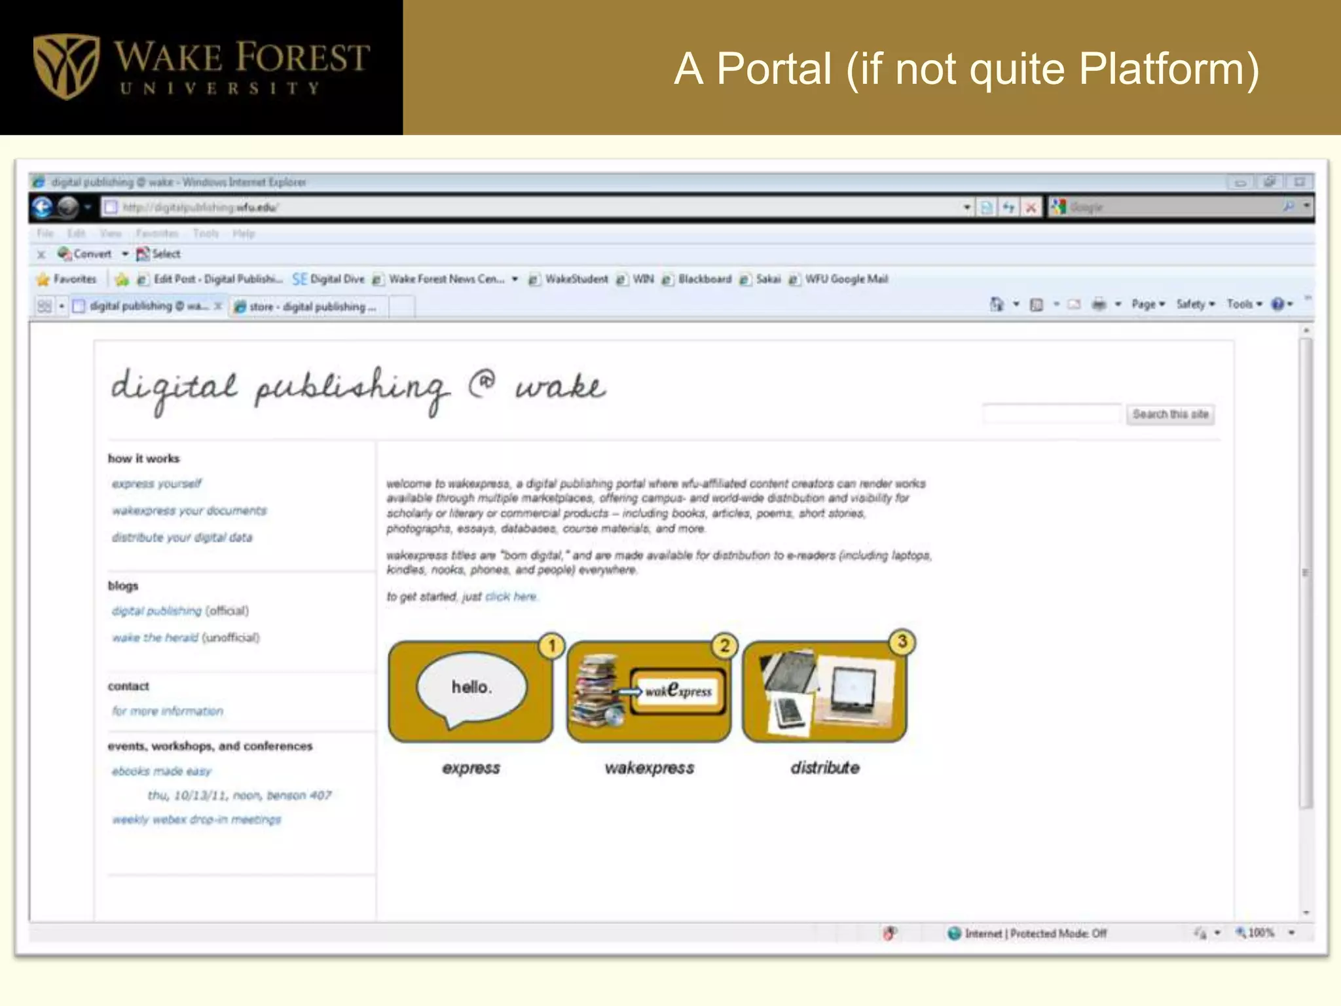Screen dimensions: 1341x1006
Task: Click the 'click here' get started link
Action: pos(511,597)
